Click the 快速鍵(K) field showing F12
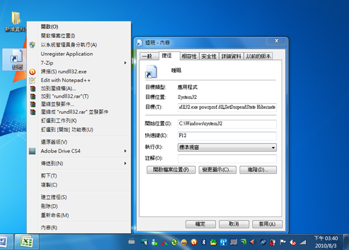Viewport: 349px width, 250px height. point(227,135)
